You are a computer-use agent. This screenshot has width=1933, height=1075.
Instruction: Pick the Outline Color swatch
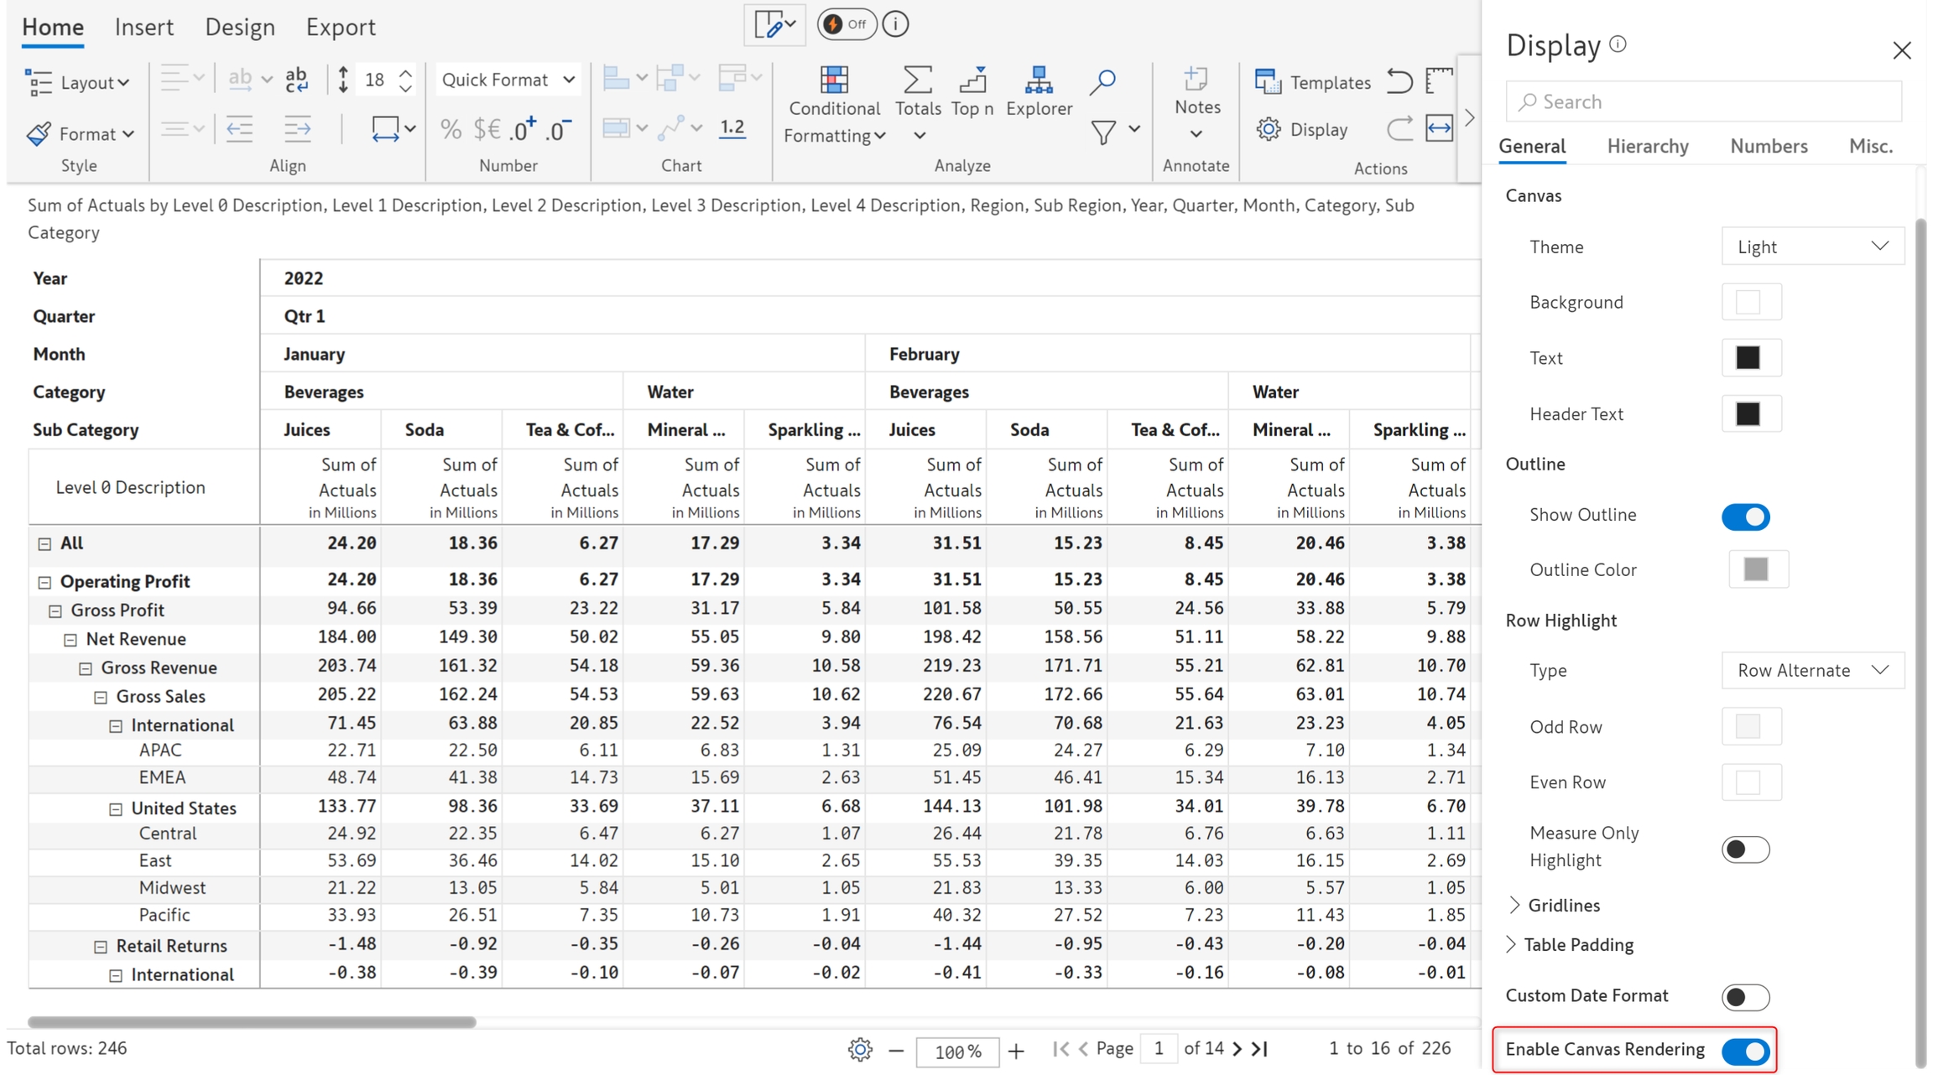(x=1756, y=569)
